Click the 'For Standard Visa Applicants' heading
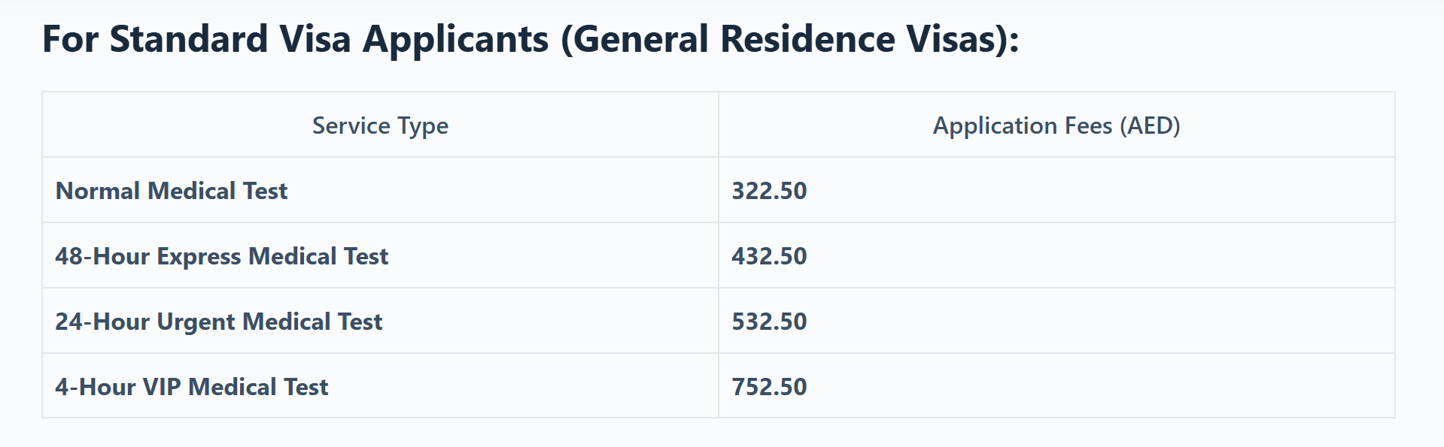The width and height of the screenshot is (1444, 447). coord(530,39)
